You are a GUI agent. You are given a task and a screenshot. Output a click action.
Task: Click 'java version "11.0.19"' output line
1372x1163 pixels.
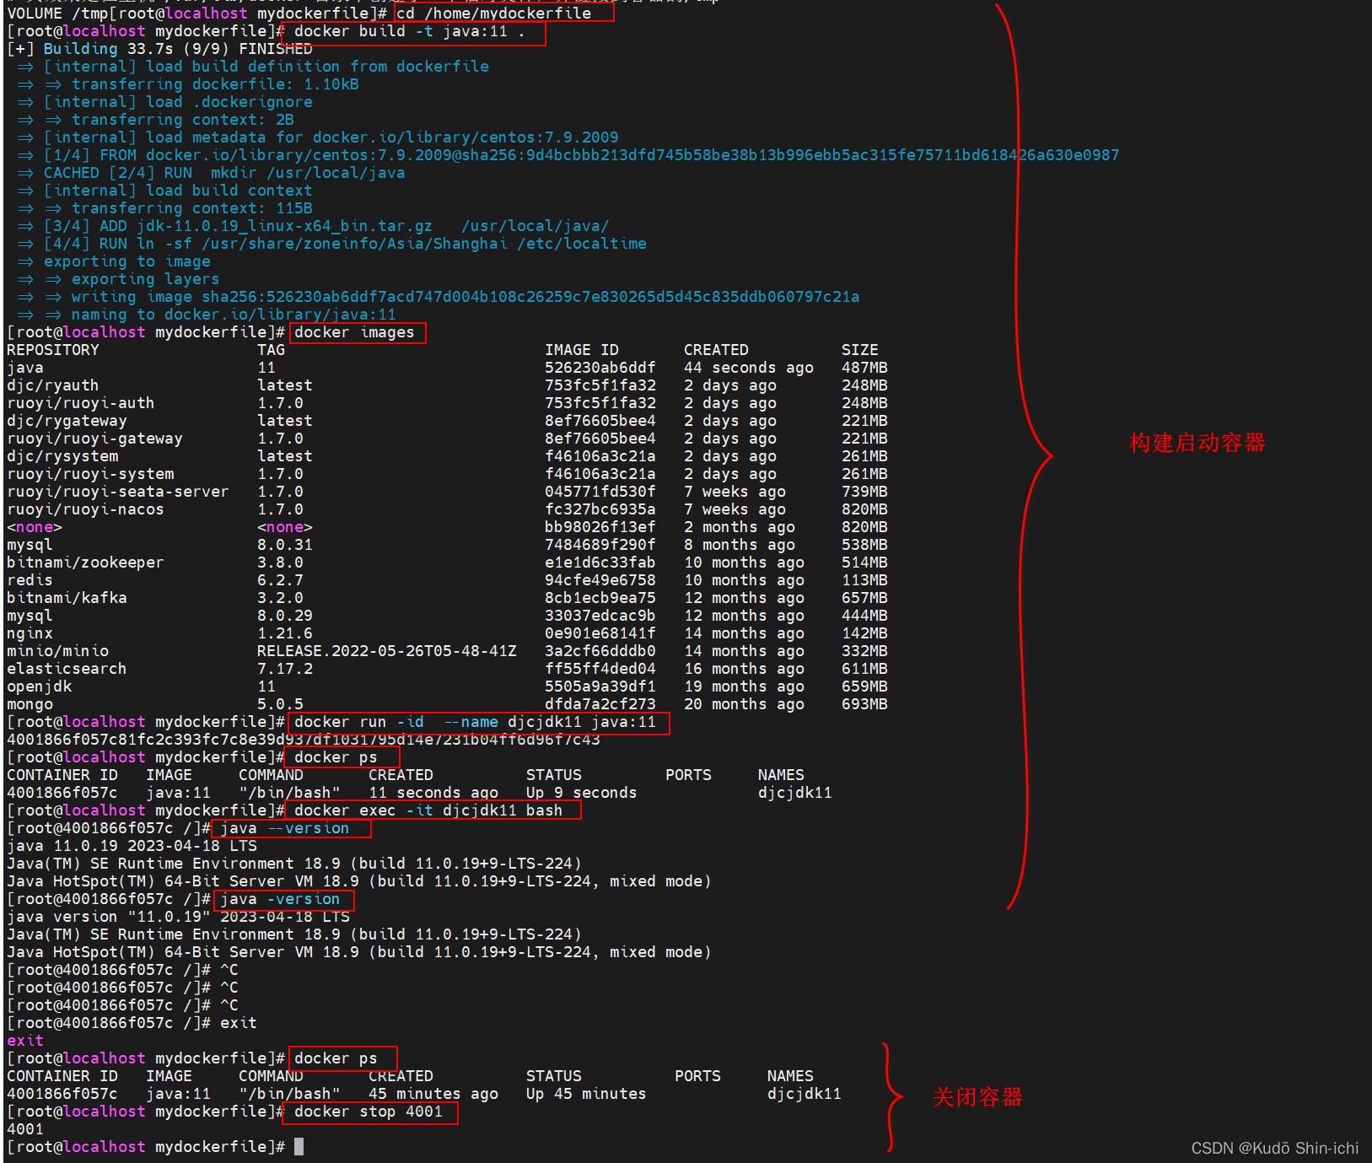coord(178,917)
